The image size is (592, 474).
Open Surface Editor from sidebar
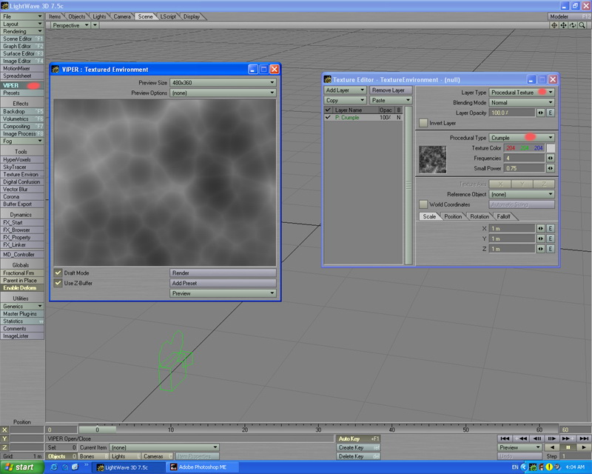22,53
